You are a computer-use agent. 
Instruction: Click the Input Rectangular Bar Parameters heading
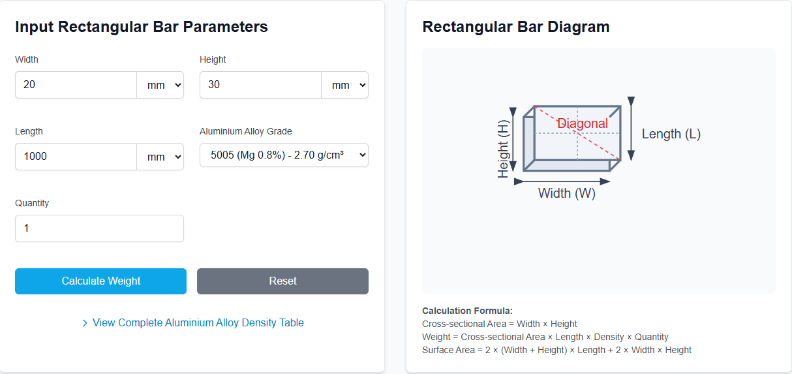142,27
